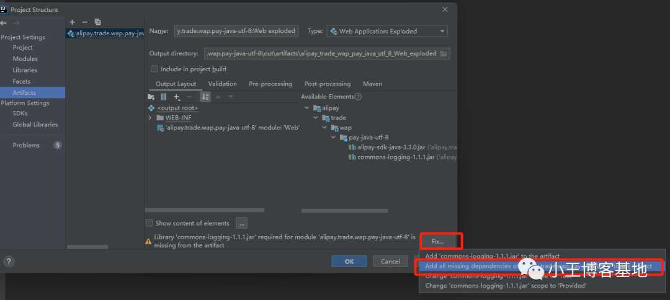Select 'Change scope to Provided' menu option
The image size is (670, 300).
505,286
